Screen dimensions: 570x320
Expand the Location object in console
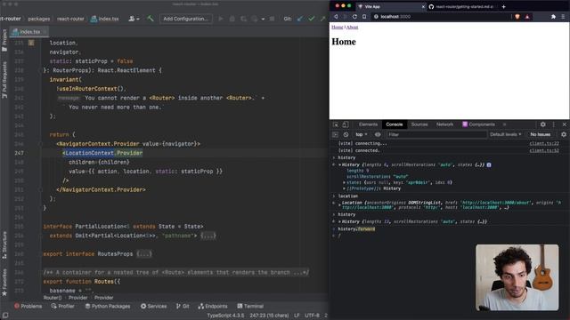340,205
